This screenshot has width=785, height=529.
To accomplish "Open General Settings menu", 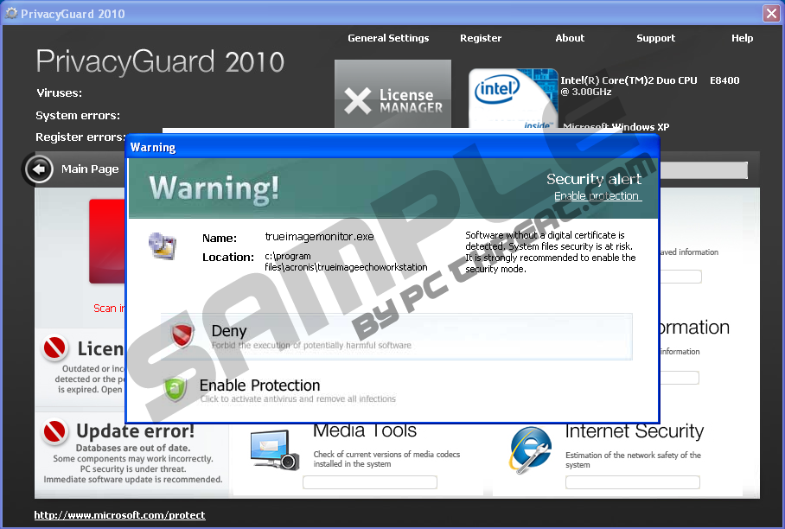I will [388, 38].
